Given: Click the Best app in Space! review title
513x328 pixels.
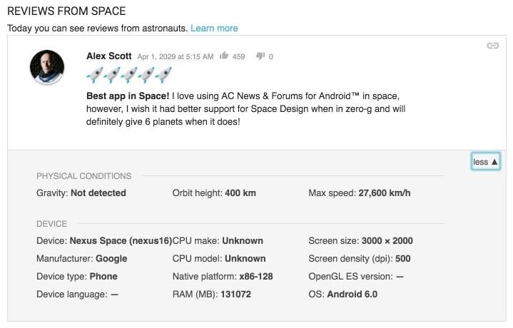Looking at the screenshot, I should click(128, 96).
